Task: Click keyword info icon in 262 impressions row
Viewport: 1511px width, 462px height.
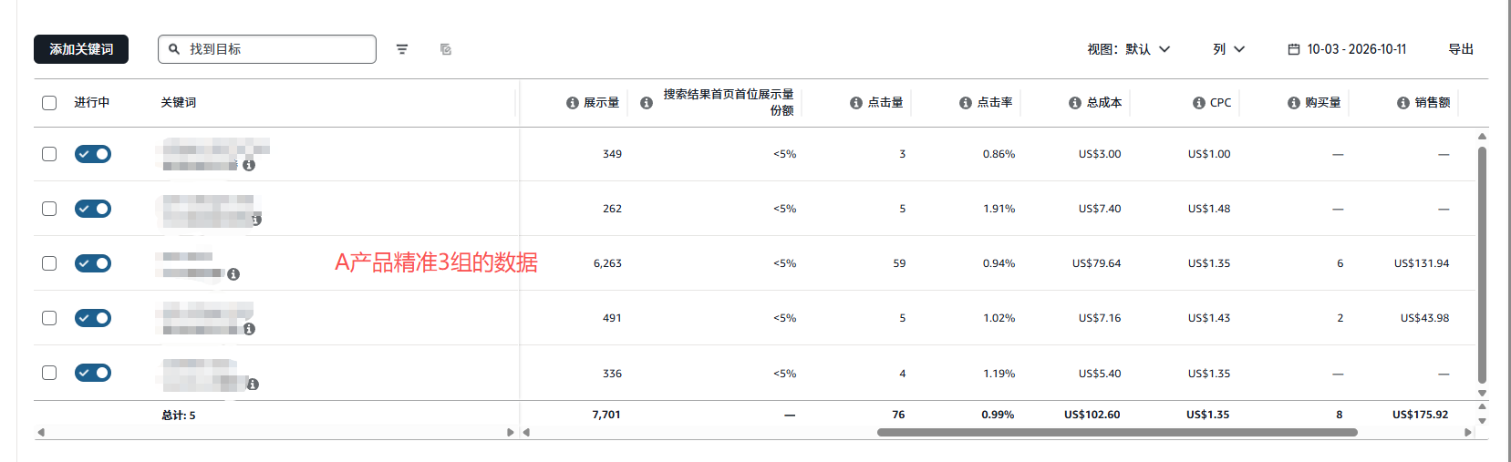Action: pyautogui.click(x=256, y=220)
